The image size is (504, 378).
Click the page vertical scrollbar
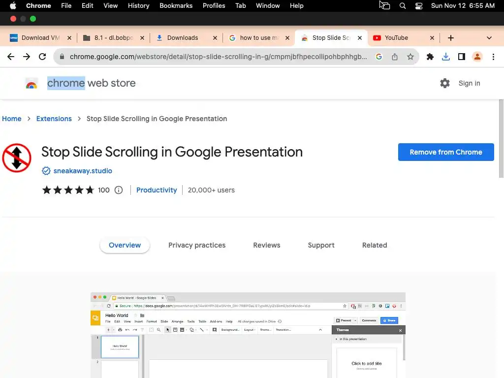[x=501, y=138]
